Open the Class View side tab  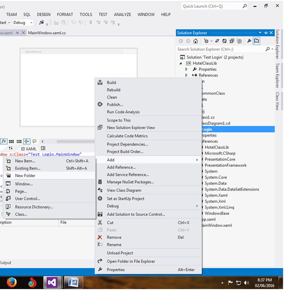click(277, 101)
